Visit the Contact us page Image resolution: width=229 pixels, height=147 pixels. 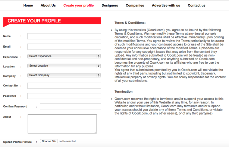click(x=197, y=6)
